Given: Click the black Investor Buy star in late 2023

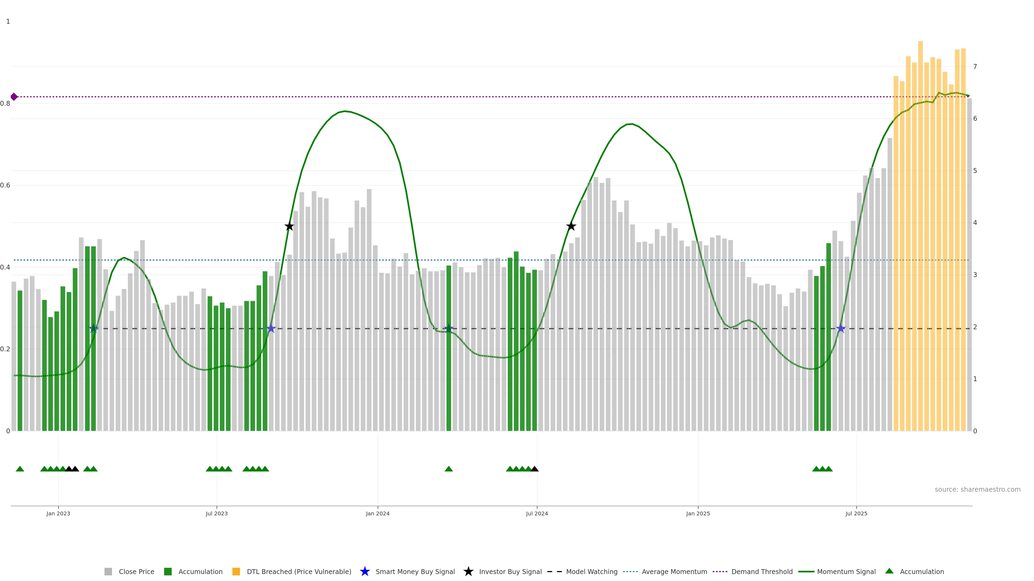Looking at the screenshot, I should coord(289,226).
